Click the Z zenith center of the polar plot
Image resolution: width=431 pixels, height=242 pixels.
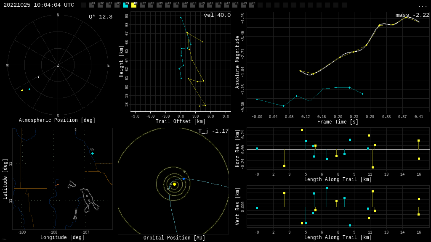(x=58, y=66)
